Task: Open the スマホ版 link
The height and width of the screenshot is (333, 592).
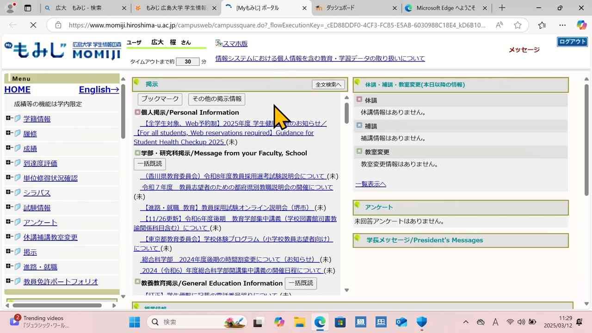Action: [235, 43]
